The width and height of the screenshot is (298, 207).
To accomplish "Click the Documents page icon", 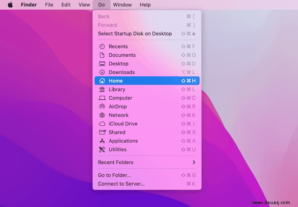I will click(x=102, y=55).
